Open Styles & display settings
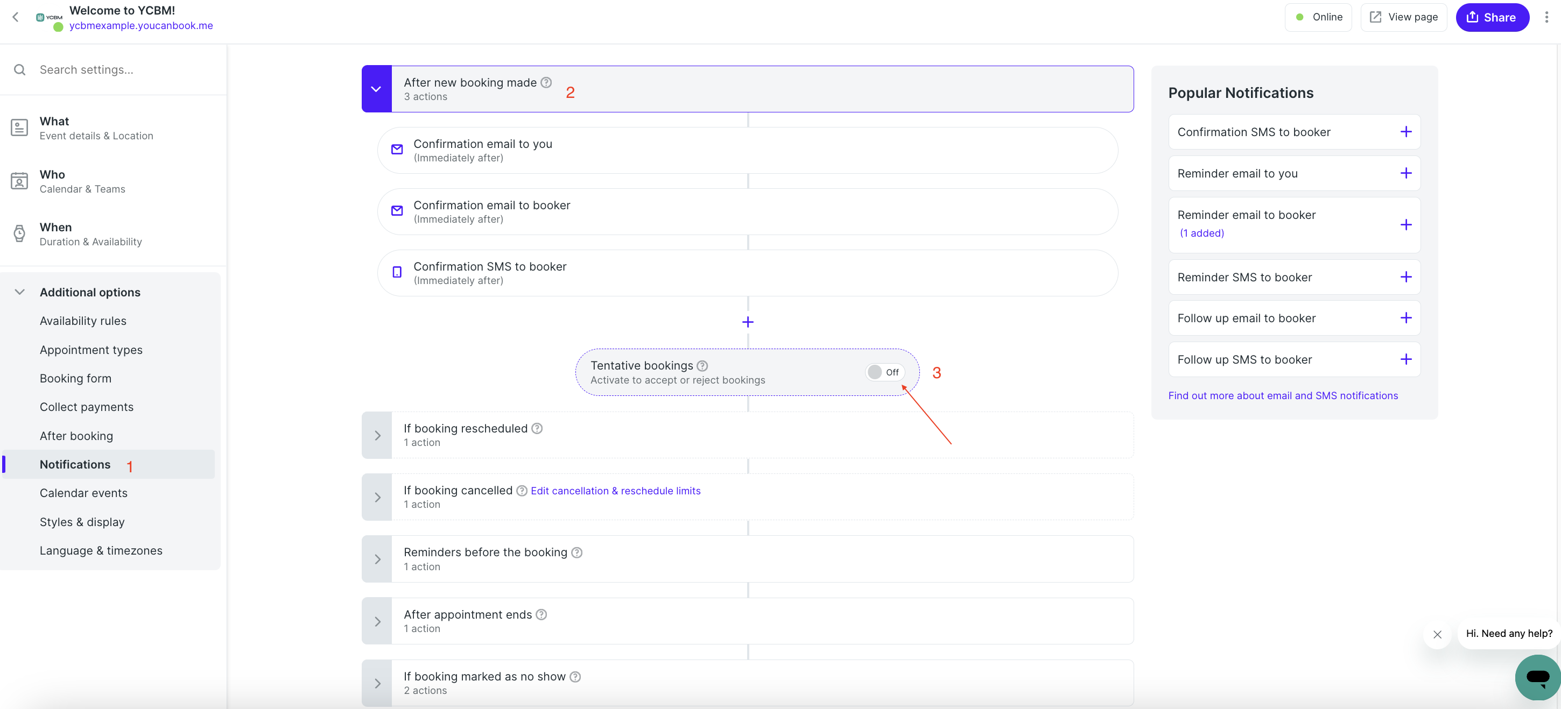The width and height of the screenshot is (1561, 709). (x=81, y=521)
